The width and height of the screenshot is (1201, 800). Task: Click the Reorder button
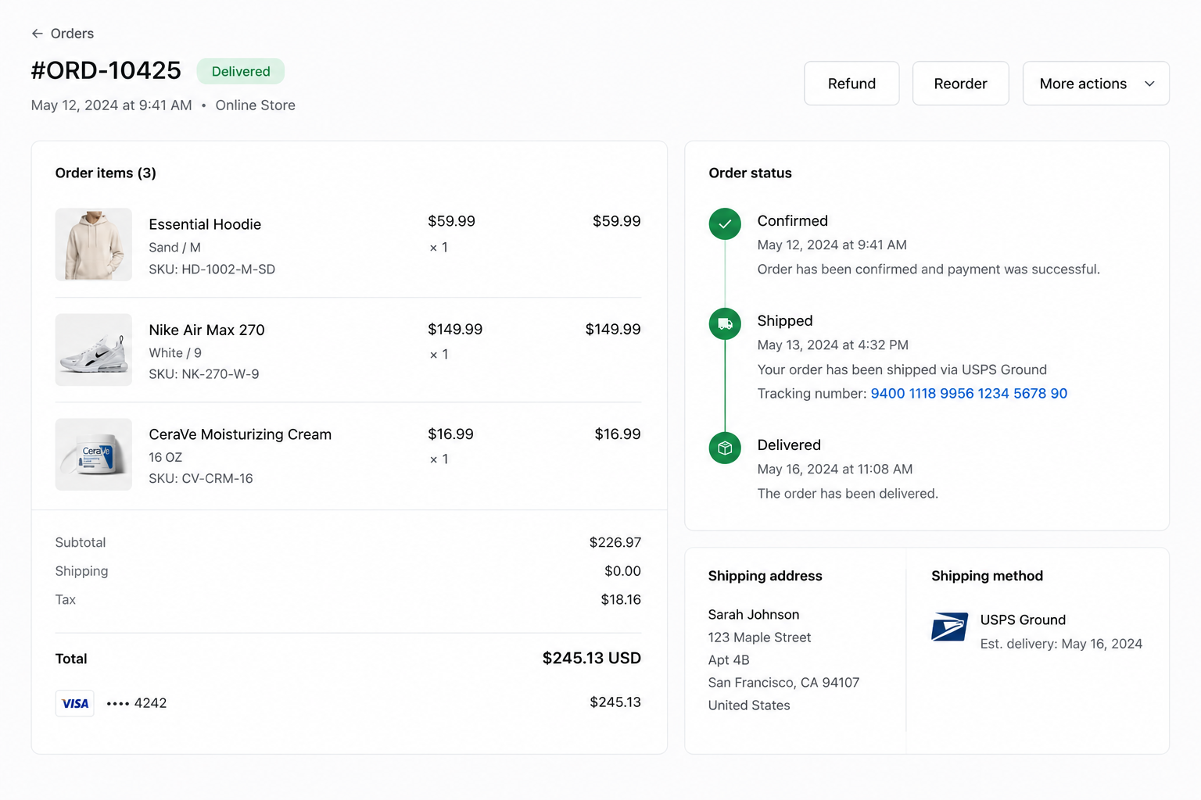(x=960, y=84)
